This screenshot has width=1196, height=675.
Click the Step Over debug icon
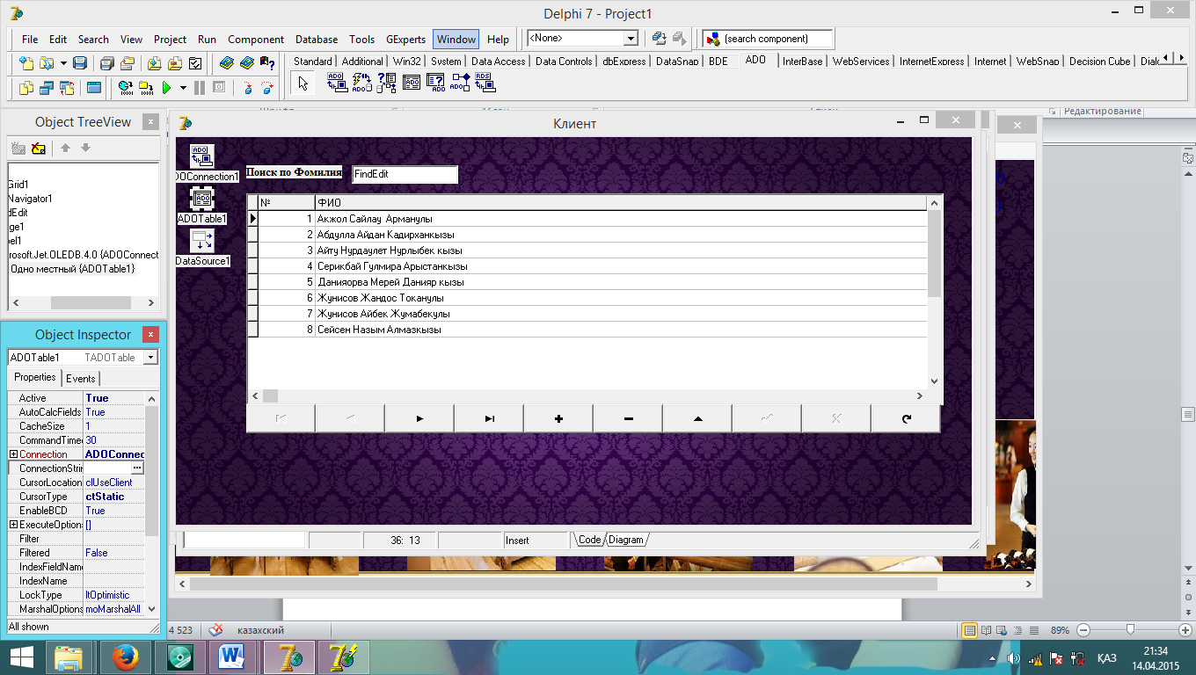[x=267, y=87]
